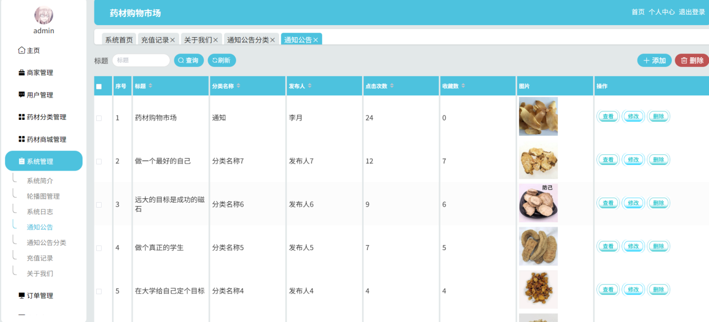Screen dimensions: 709x322
Task: Edit the row 做一个最好的自己 with 修改
Action: click(x=633, y=160)
